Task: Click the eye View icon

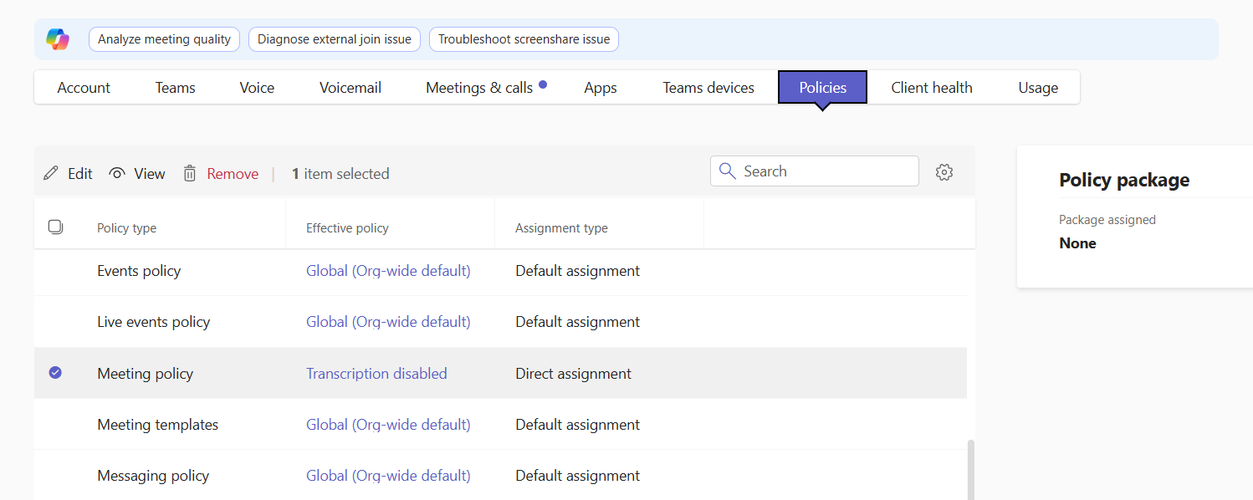Action: [117, 173]
